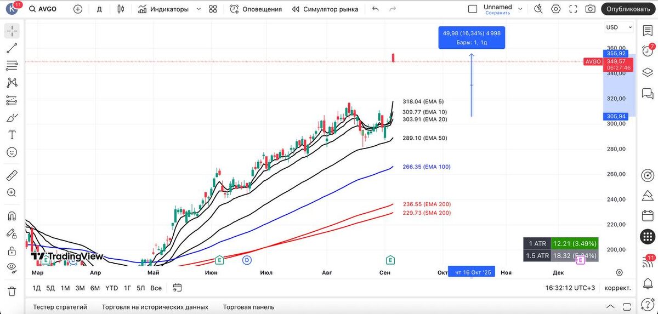Open the go to date calendar
This screenshot has width=658, height=314.
(177, 287)
